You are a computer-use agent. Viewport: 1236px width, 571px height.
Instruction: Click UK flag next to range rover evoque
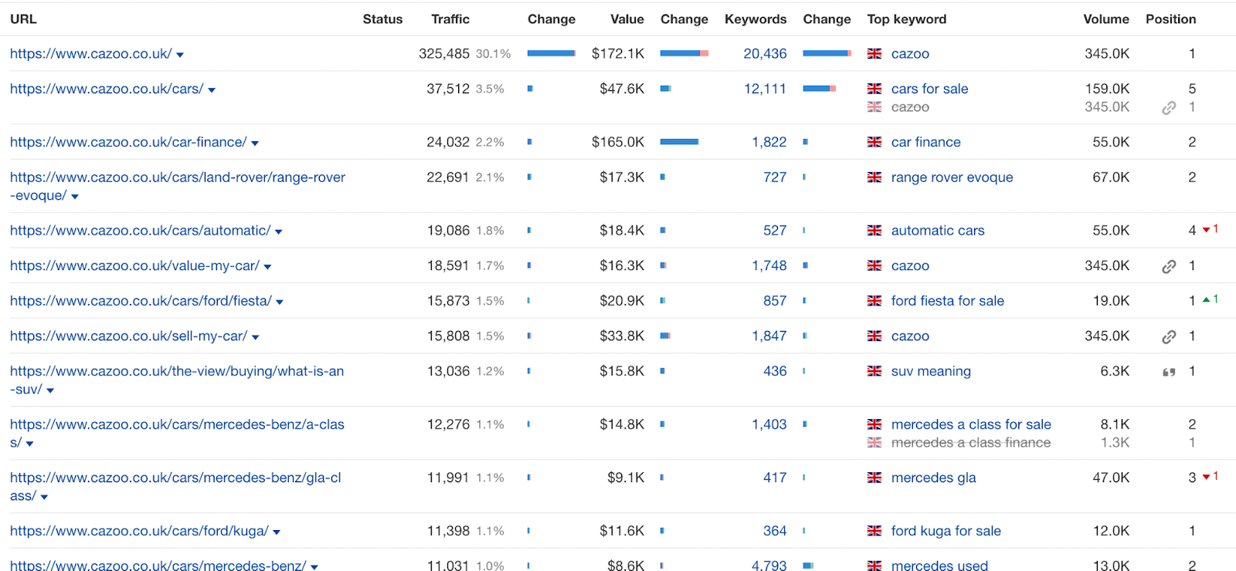click(x=874, y=177)
